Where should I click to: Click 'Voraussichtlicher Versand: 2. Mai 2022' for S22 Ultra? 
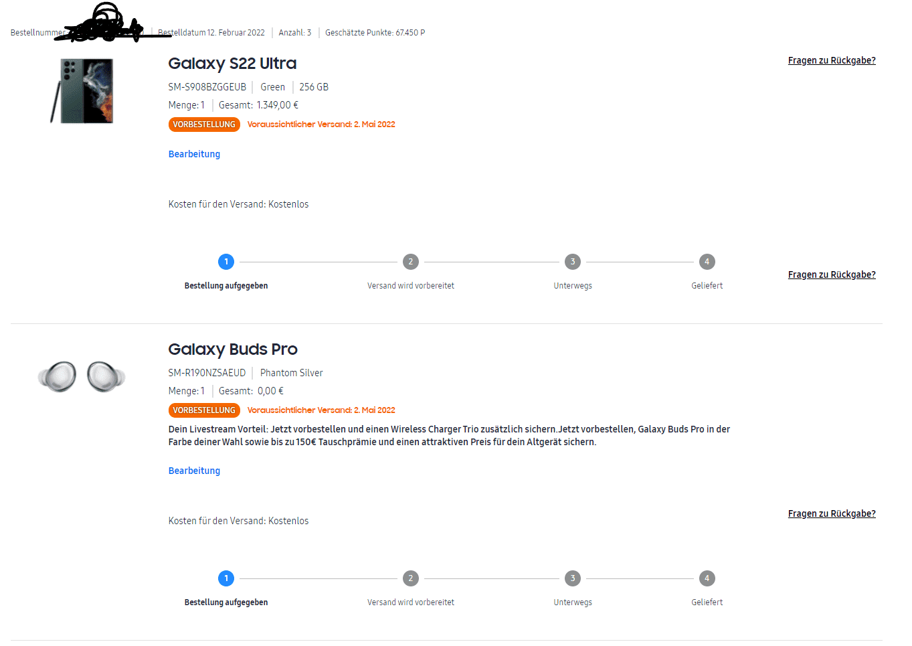pos(321,125)
